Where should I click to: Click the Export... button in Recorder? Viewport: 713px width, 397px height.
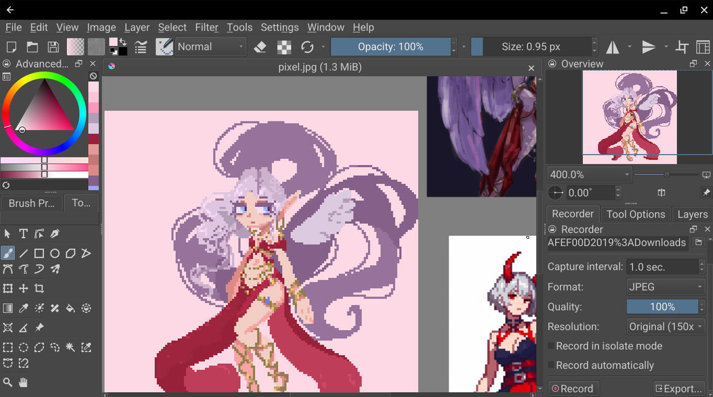680,388
